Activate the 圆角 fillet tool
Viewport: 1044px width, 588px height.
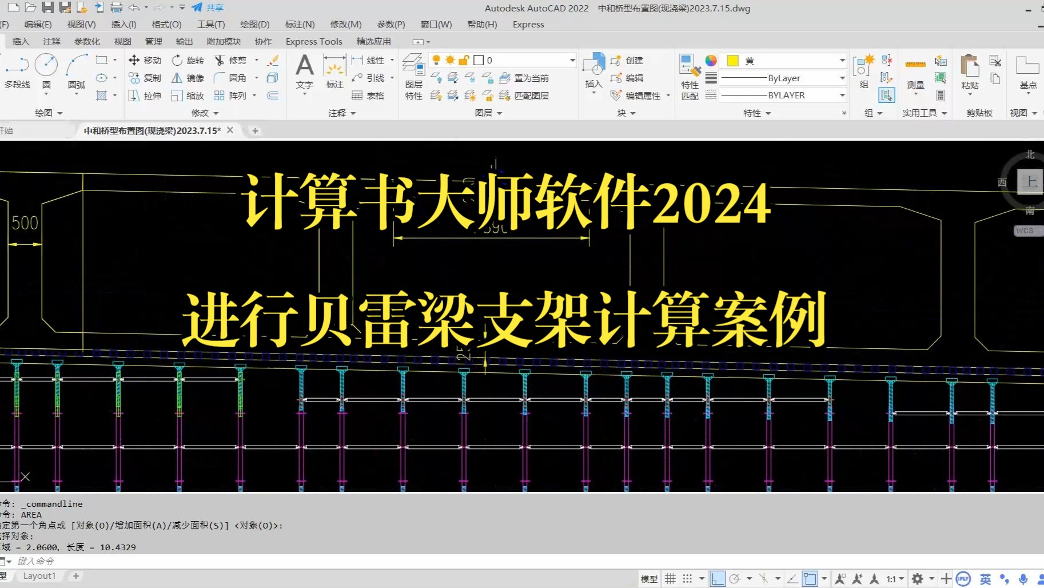(230, 78)
